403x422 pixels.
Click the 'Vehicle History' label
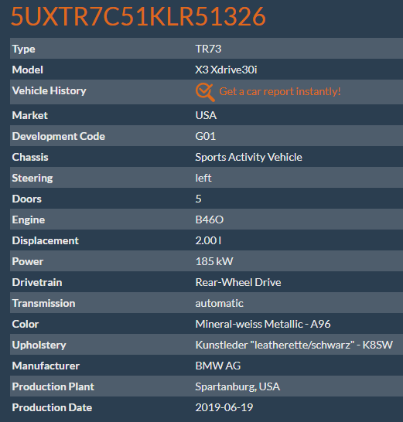click(x=49, y=90)
